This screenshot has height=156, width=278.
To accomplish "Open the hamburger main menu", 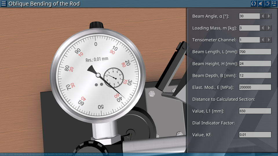I will point(3,3).
